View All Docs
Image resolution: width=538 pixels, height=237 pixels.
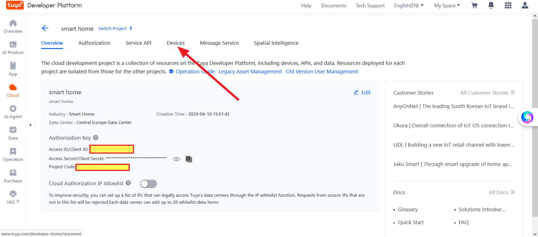(x=502, y=192)
